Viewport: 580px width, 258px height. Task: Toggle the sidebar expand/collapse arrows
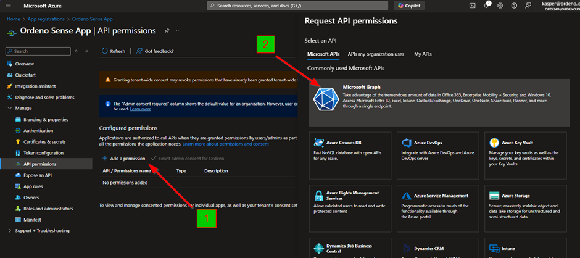77,51
